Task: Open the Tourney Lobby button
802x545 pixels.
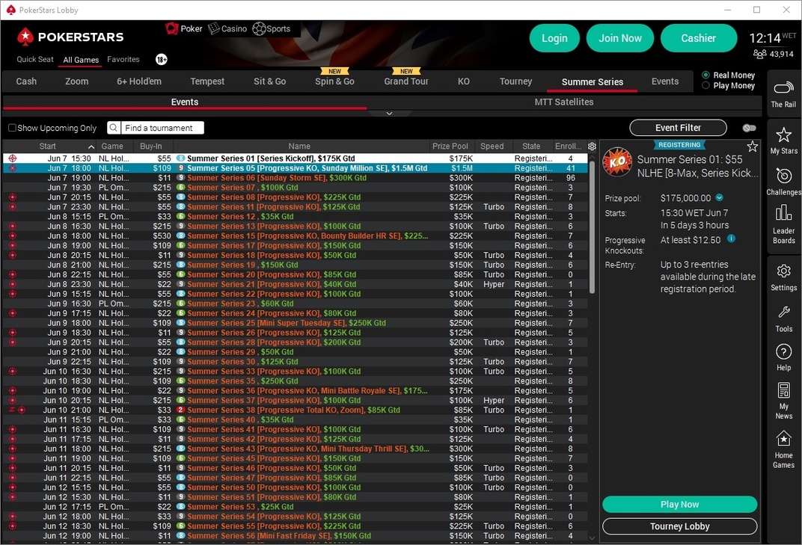Action: click(x=679, y=526)
